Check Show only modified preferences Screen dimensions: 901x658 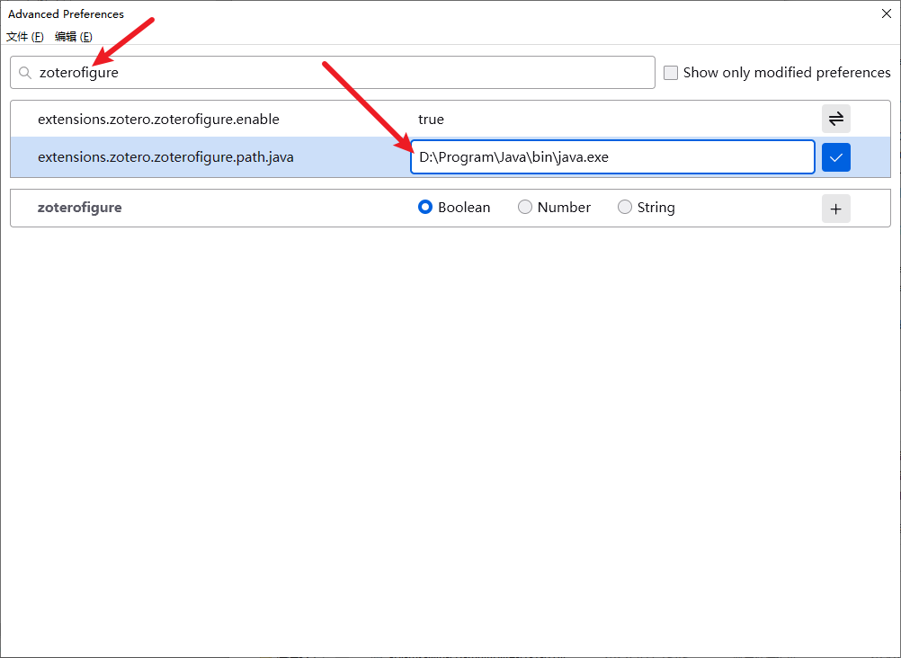pos(671,73)
